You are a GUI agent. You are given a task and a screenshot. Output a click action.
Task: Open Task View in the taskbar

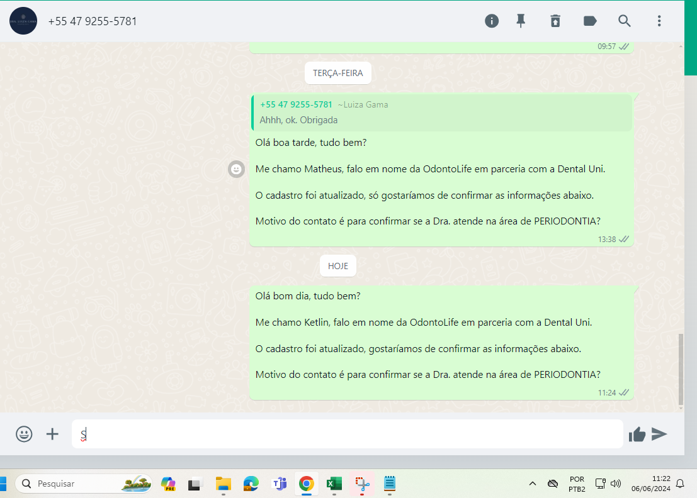coord(195,484)
